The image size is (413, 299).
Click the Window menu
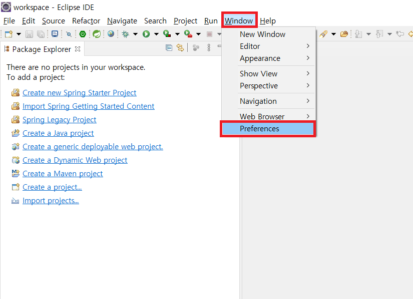click(x=239, y=21)
